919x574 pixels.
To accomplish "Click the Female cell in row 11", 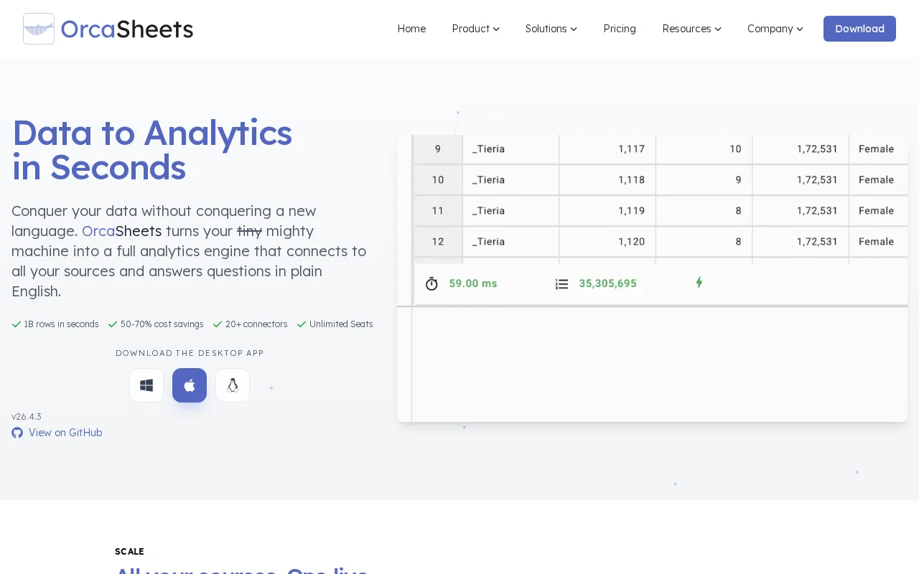I will tap(878, 211).
